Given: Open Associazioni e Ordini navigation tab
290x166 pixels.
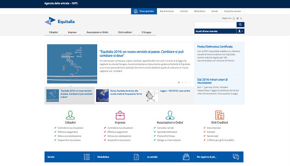Looking at the screenshot, I should tap(97, 32).
